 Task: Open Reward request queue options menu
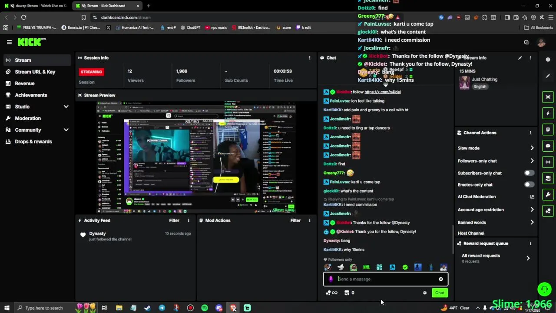coord(530,243)
